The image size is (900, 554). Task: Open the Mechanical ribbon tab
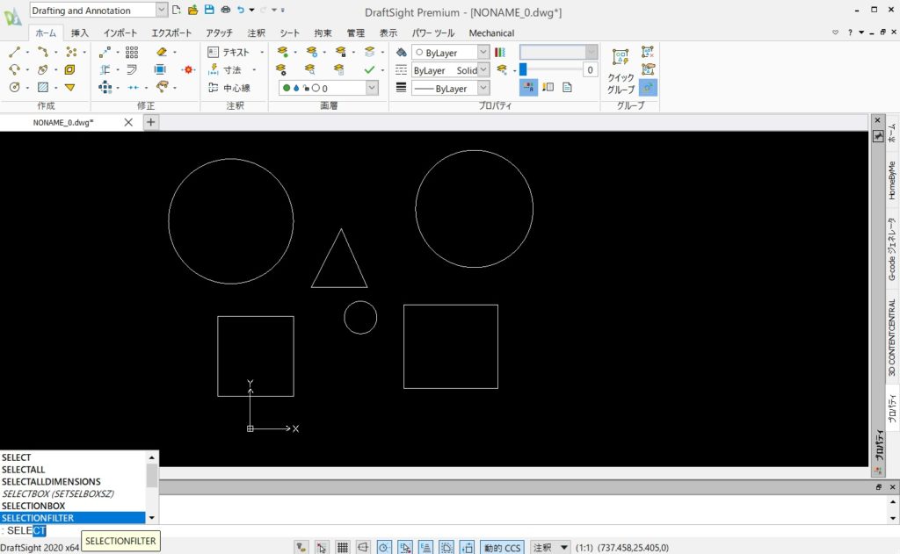click(491, 32)
